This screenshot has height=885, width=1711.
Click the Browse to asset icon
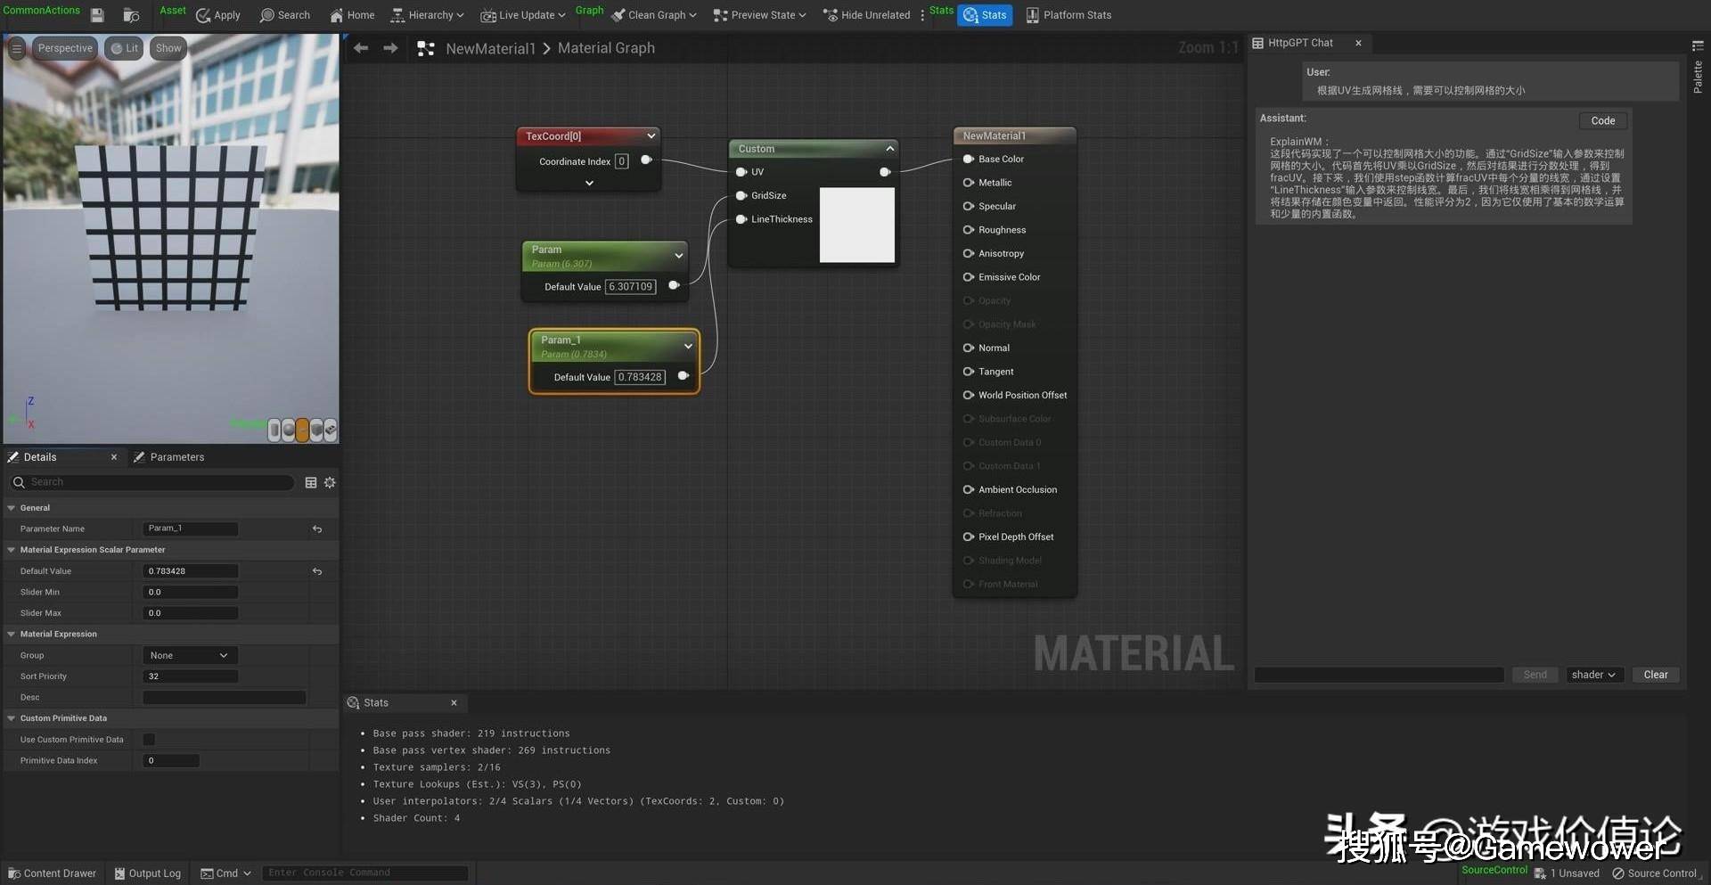click(x=131, y=15)
